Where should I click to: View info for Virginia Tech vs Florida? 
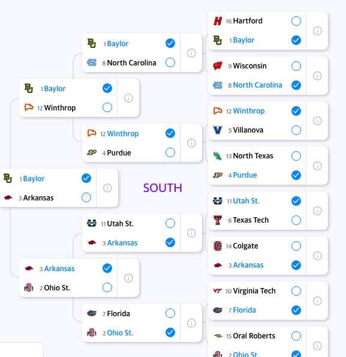(x=317, y=301)
